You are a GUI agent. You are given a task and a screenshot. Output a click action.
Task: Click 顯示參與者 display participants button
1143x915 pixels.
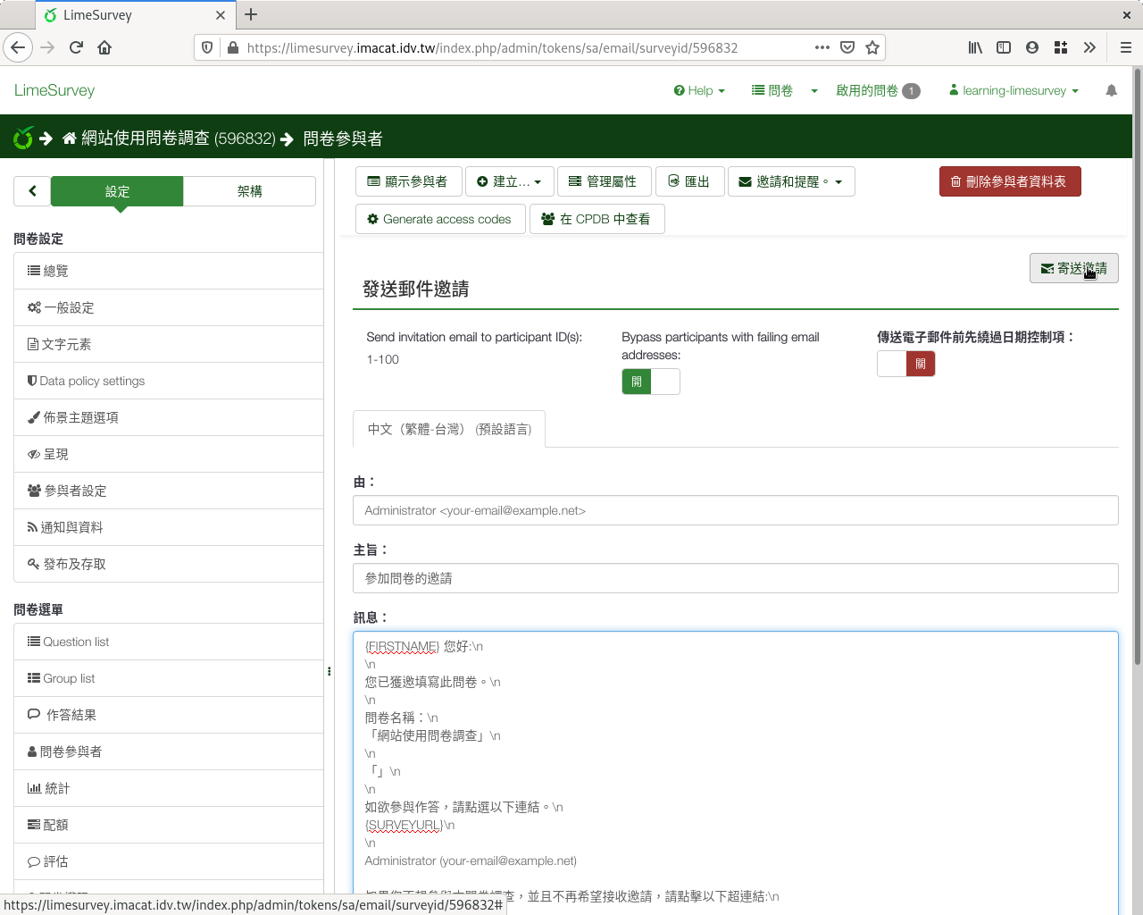(408, 181)
